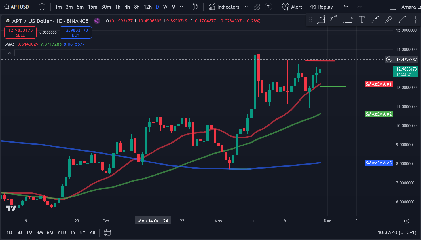Open the indicator templates T button
The width and height of the screenshot is (421, 240).
click(x=268, y=7)
